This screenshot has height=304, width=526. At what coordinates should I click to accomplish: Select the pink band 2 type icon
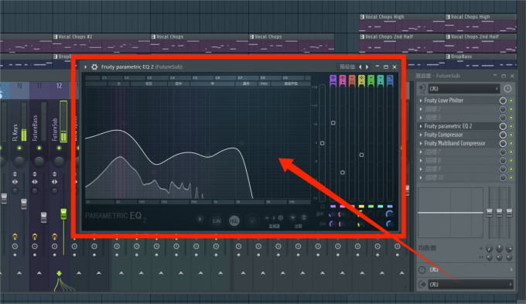(343, 80)
